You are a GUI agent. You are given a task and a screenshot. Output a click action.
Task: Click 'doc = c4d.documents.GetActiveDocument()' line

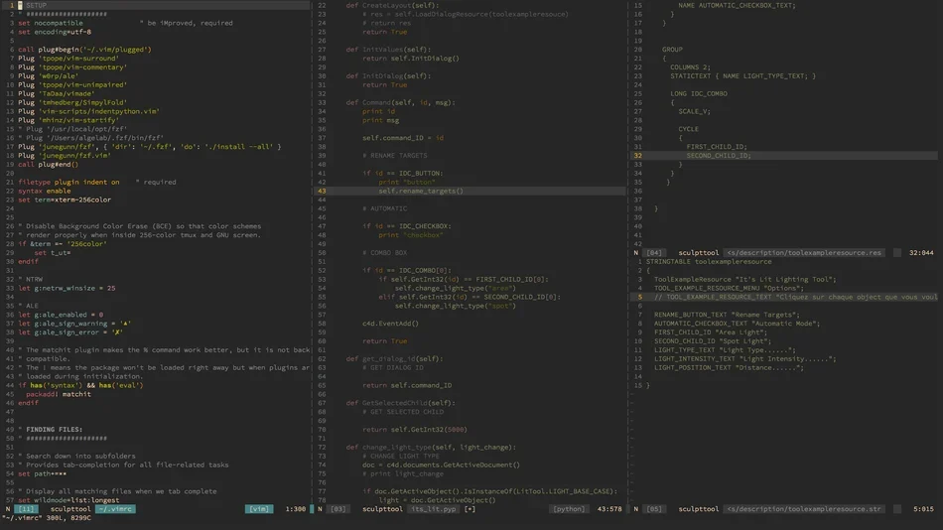pyautogui.click(x=441, y=465)
